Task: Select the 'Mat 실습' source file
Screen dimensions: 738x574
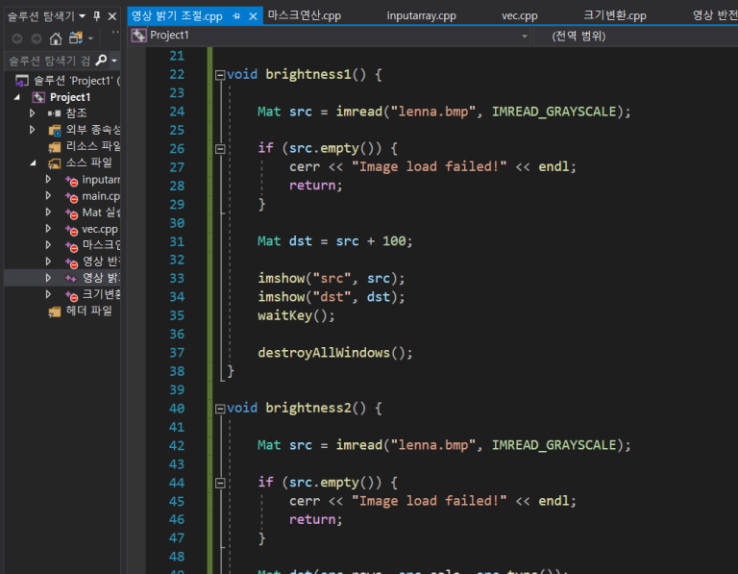Action: pos(101,212)
